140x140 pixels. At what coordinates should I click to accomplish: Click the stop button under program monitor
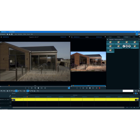tap(38, 88)
